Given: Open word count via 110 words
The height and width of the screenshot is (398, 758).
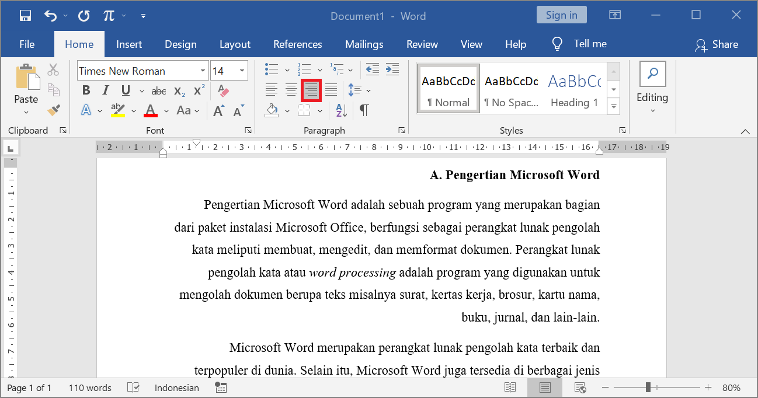Looking at the screenshot, I should point(90,387).
